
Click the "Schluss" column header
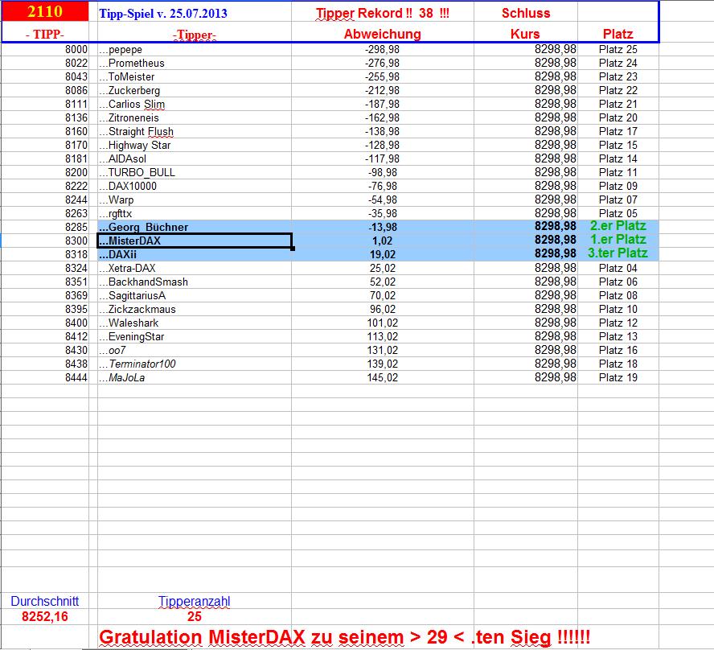tap(525, 13)
